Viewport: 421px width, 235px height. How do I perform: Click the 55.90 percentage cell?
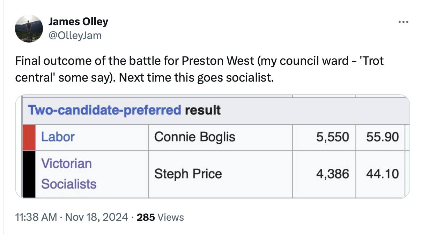(x=380, y=137)
